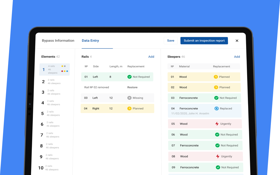
Task: Close the data entry dialog with X
Action: (237, 41)
